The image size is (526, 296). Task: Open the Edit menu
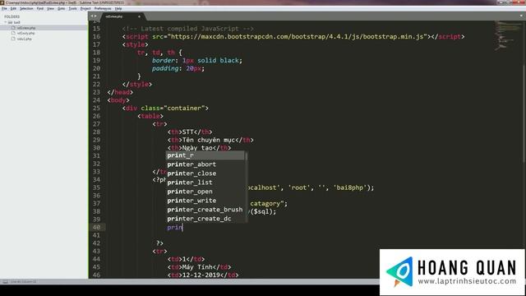pos(13,8)
